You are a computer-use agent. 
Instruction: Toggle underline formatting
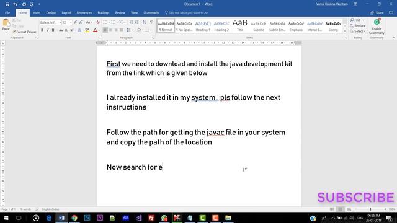pos(53,30)
